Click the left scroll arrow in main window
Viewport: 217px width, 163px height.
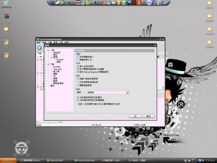37,122
